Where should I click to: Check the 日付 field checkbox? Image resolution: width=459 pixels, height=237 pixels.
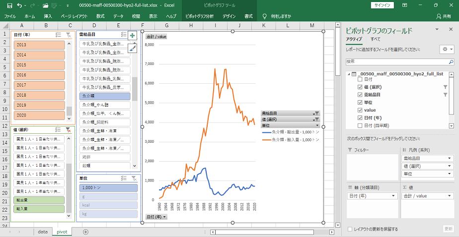360,79
